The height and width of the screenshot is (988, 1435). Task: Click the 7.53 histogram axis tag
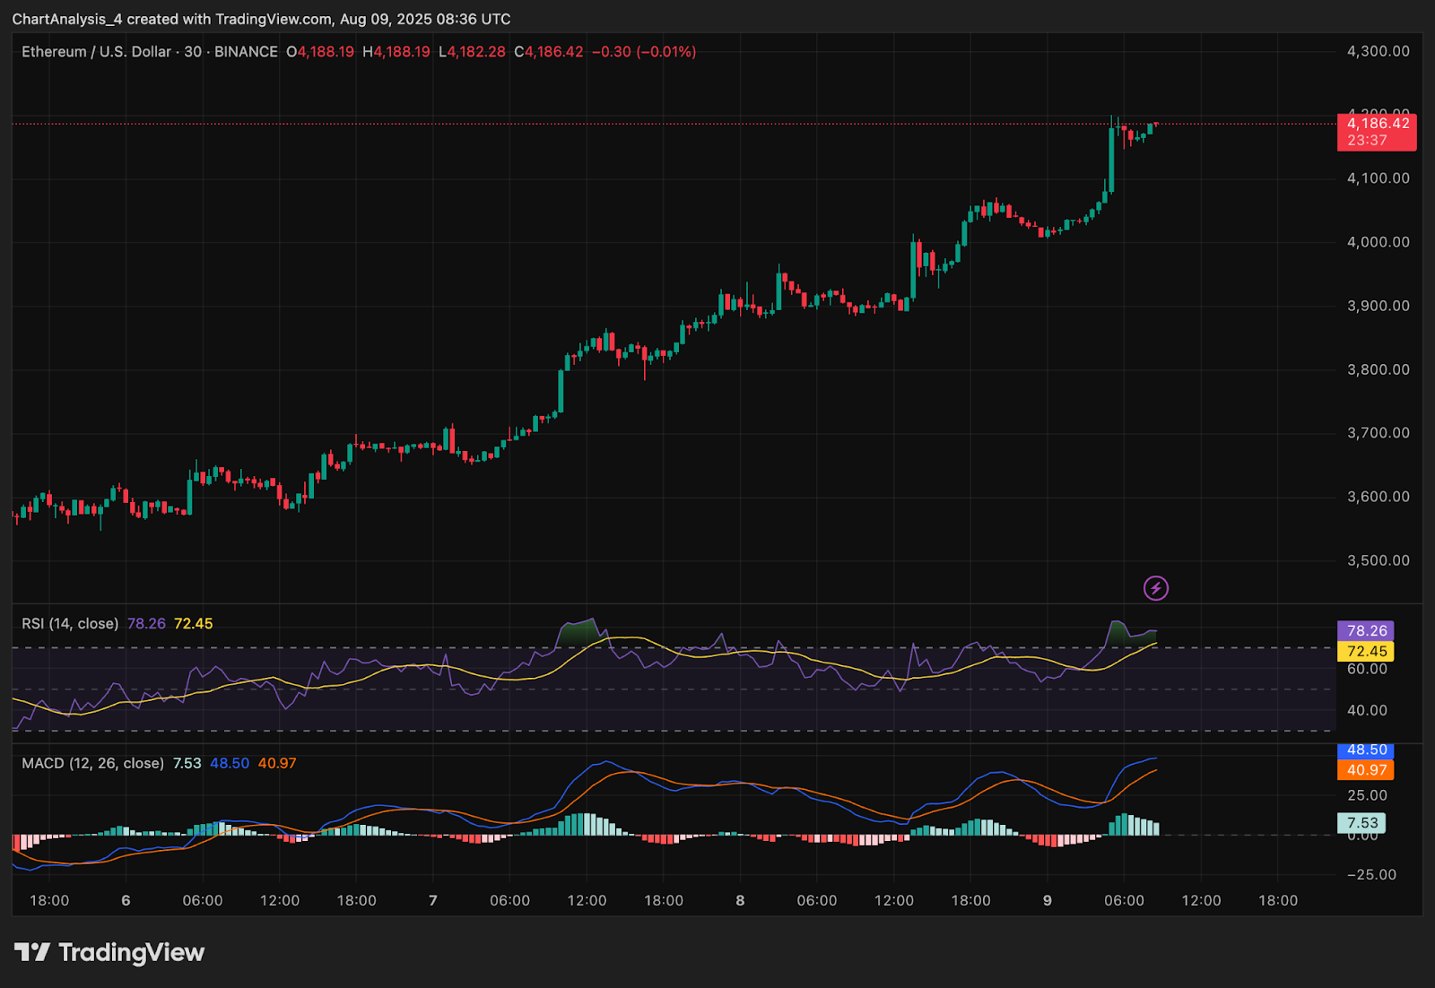pyautogui.click(x=1361, y=822)
